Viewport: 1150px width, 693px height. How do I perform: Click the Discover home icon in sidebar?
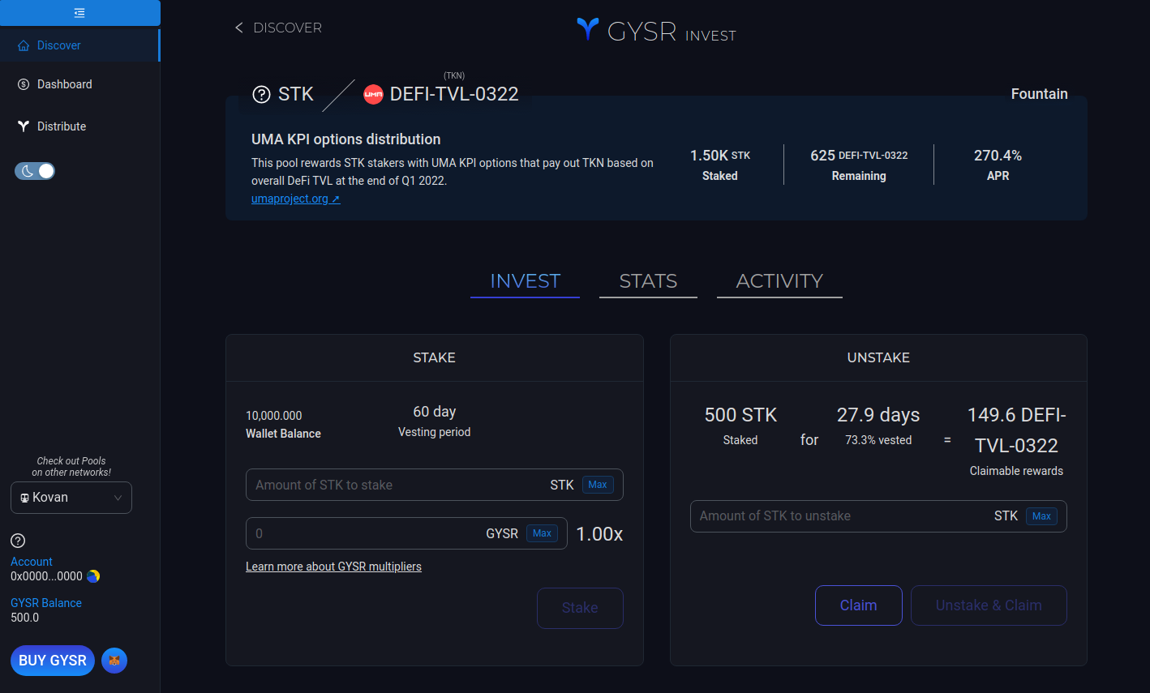coord(24,45)
